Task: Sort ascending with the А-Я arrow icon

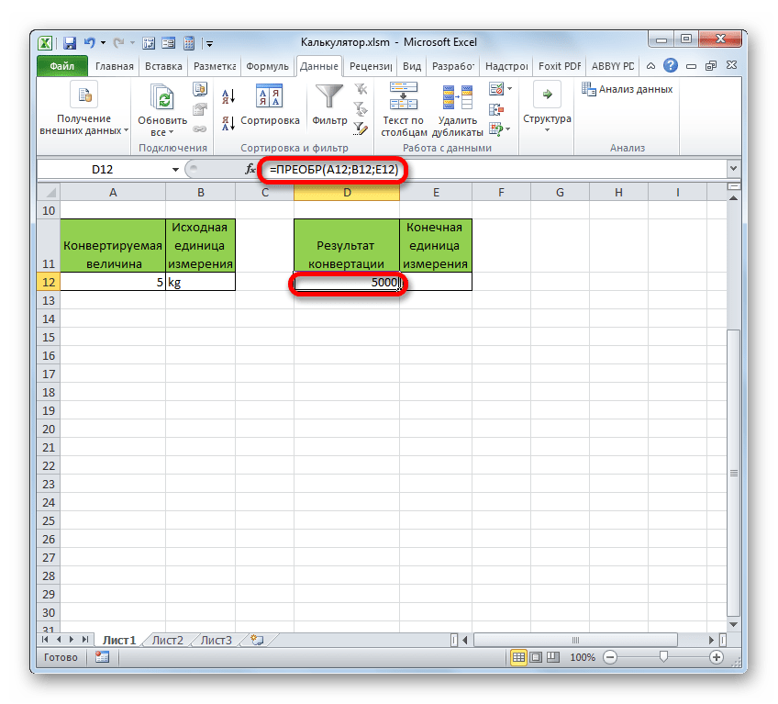Action: click(228, 95)
